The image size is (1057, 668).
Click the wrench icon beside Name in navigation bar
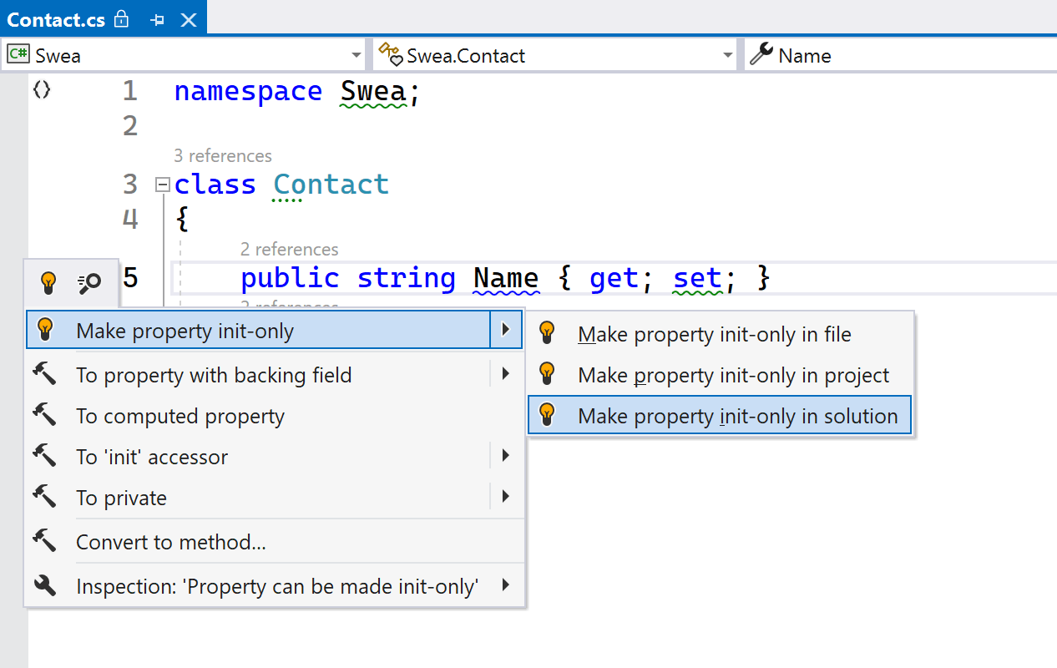pyautogui.click(x=761, y=53)
